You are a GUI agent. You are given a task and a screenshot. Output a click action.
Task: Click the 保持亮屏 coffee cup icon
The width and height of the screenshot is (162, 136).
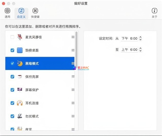20,77
